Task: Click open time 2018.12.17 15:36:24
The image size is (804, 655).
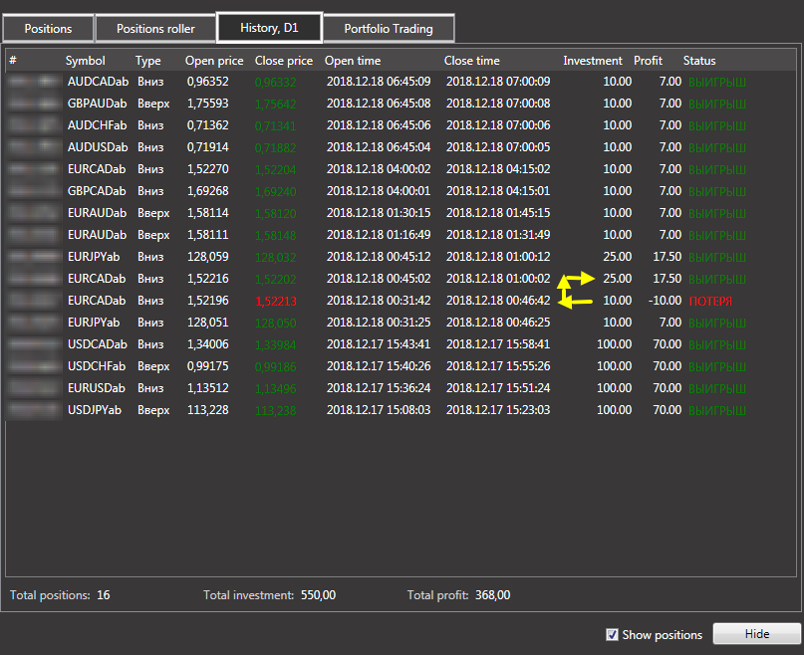Action: (x=379, y=388)
